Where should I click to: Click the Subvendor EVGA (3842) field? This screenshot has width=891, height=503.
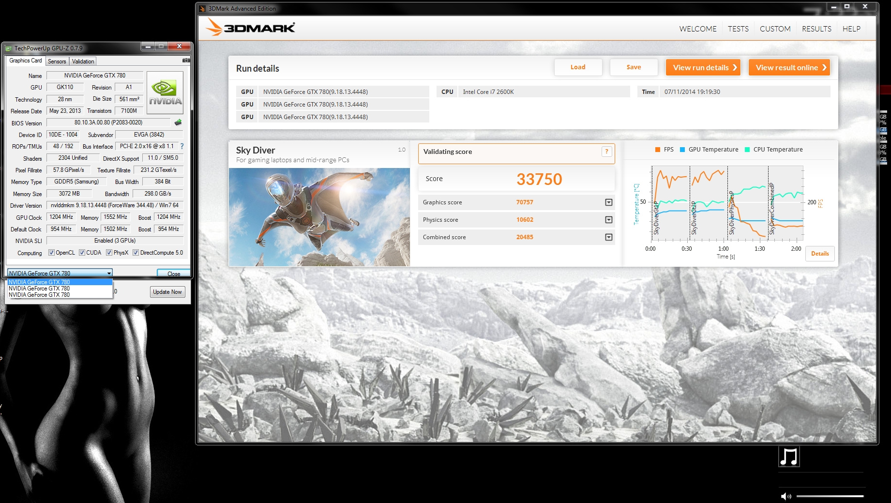[149, 135]
